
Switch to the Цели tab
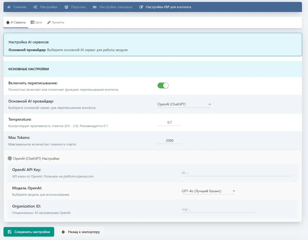(x=36, y=23)
